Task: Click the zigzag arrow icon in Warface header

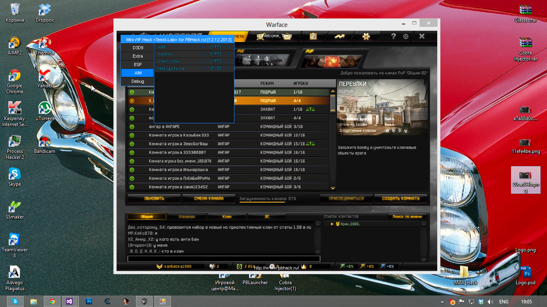Action: (x=340, y=36)
